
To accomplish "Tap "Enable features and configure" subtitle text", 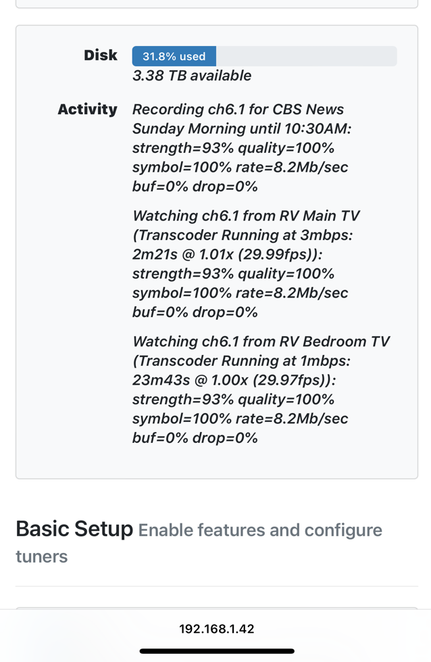I will click(x=260, y=530).
